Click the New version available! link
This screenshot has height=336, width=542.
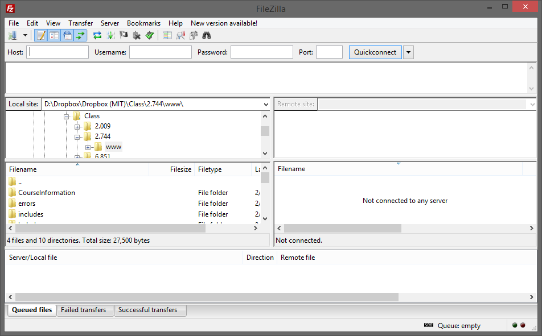click(224, 23)
